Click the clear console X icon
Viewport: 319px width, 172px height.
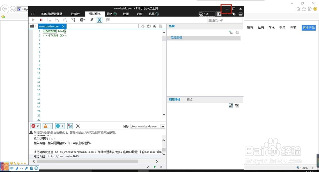[x=78, y=126]
